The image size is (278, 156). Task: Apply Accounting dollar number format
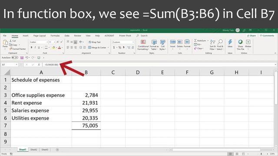pyautogui.click(x=114, y=47)
